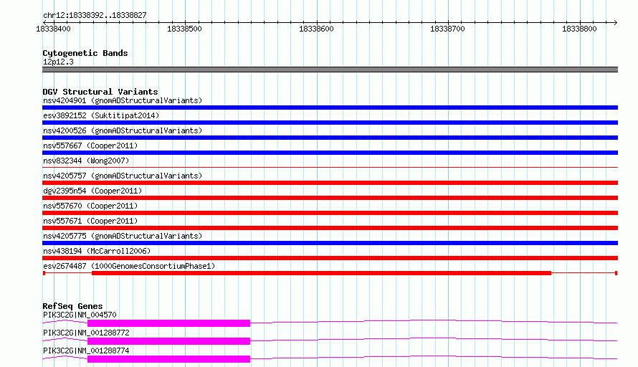
Task: Open esv3892152 (Suktitipat2014) label
Action: click(101, 115)
